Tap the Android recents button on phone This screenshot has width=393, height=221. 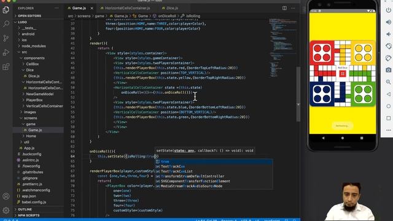[x=362, y=138]
